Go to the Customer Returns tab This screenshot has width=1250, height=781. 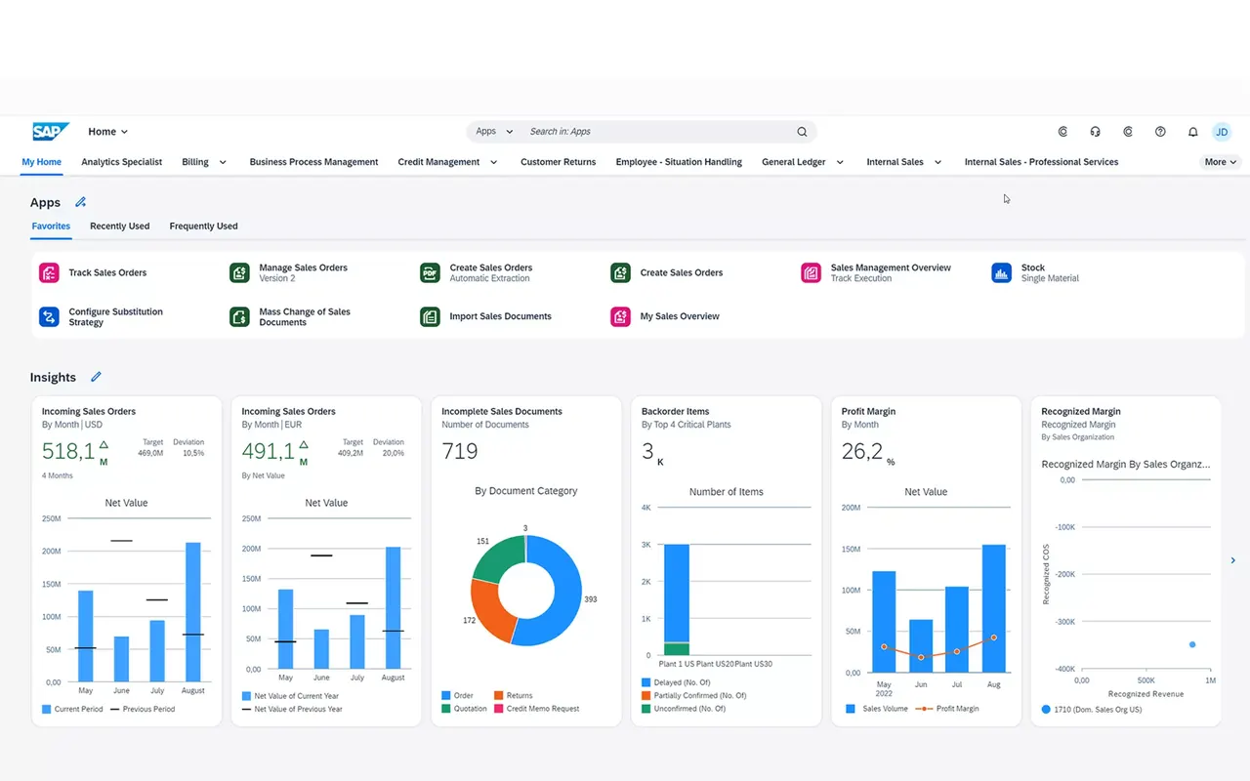coord(558,162)
